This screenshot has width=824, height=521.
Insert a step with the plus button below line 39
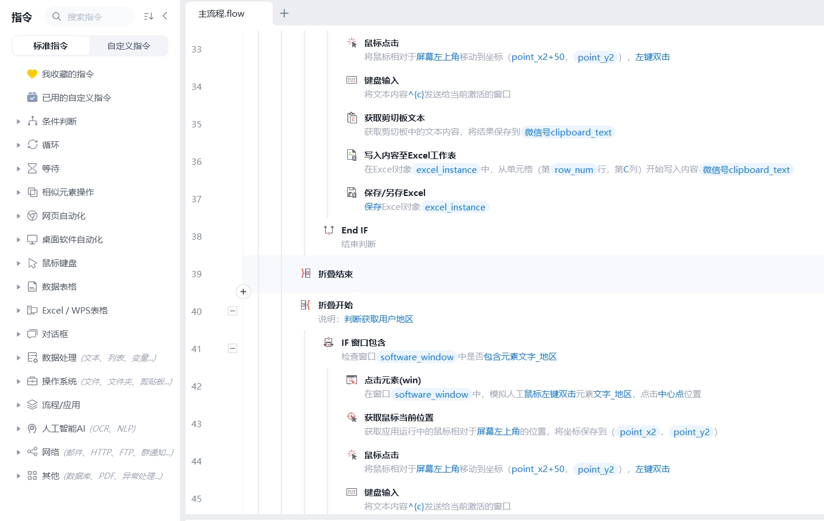243,292
